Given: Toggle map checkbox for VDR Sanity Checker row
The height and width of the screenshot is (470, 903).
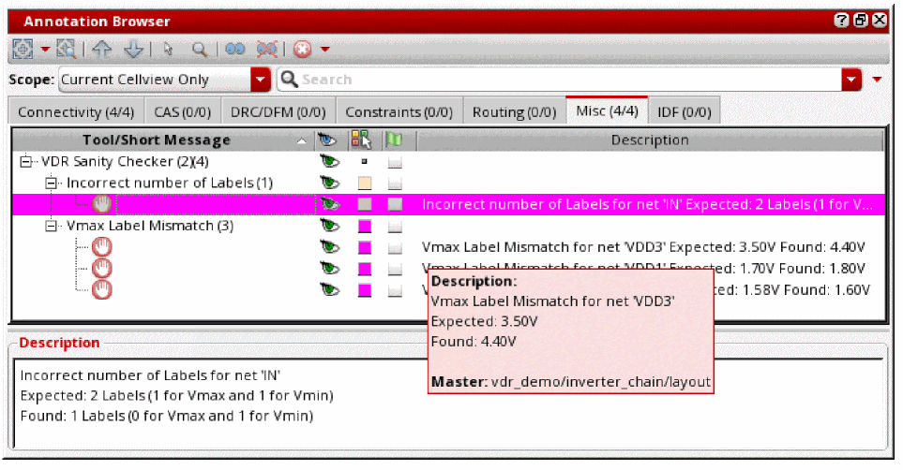Looking at the screenshot, I should point(395,162).
